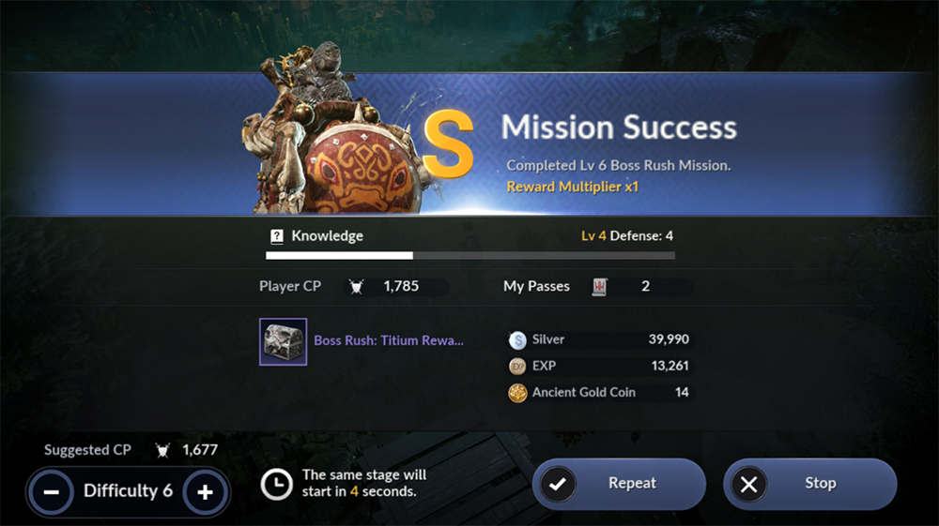Screen dimensions: 939x526
Task: Click the EXP icon
Action: coord(517,366)
